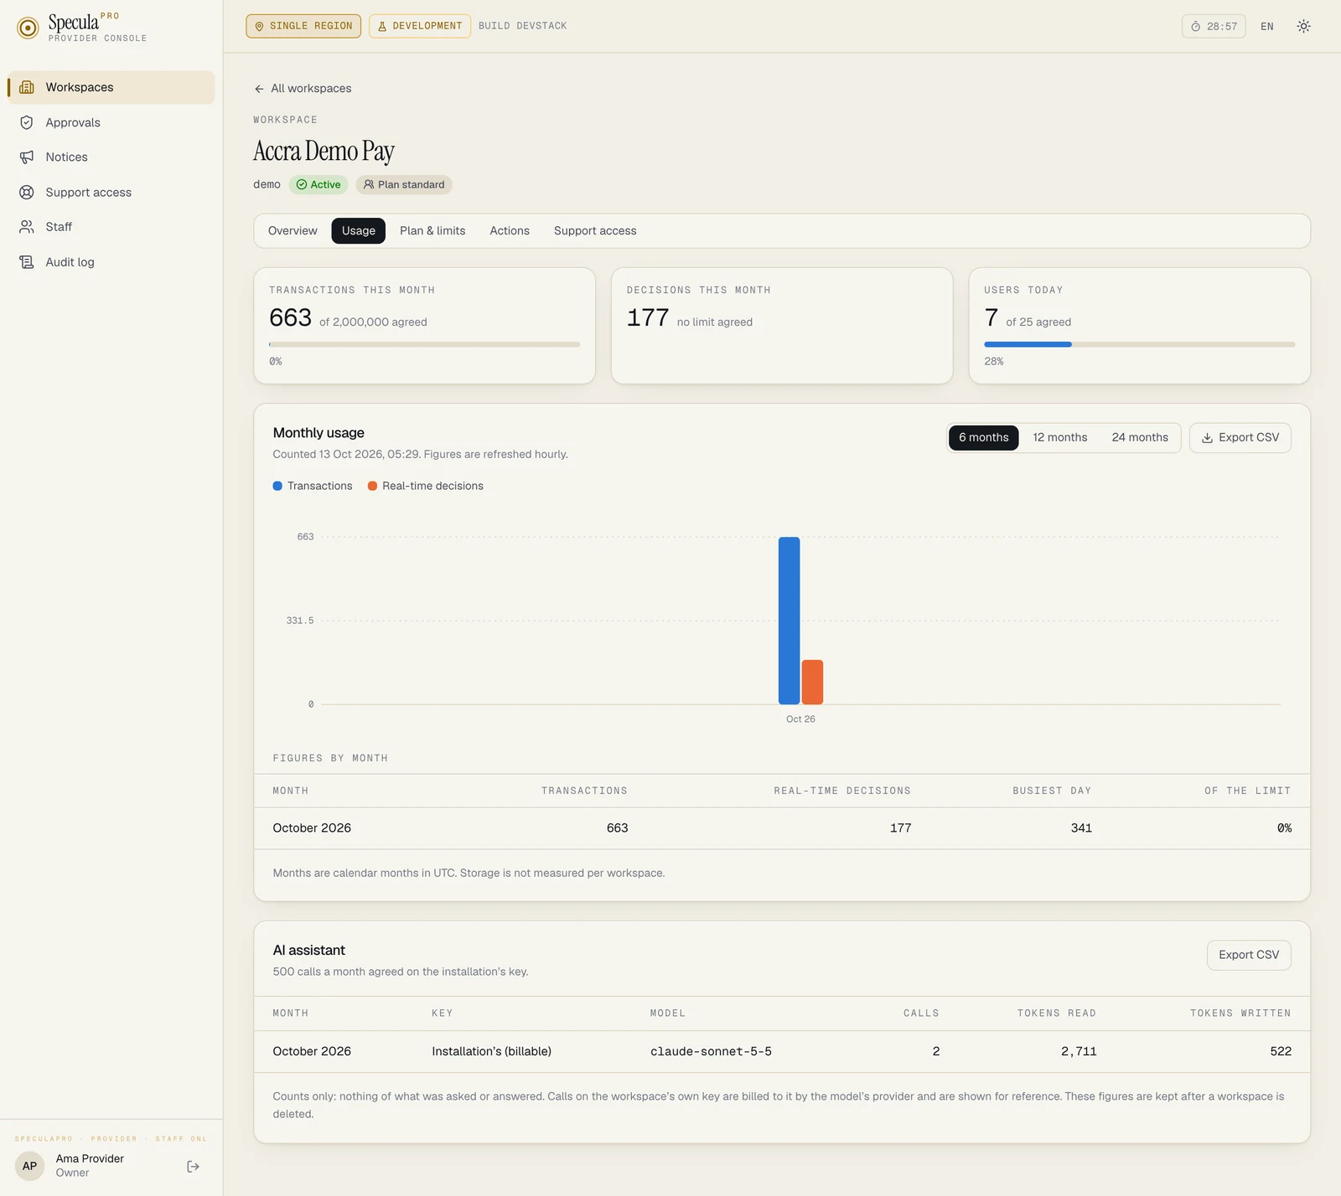Open the Workspaces sidebar icon
The height and width of the screenshot is (1196, 1341).
click(27, 87)
